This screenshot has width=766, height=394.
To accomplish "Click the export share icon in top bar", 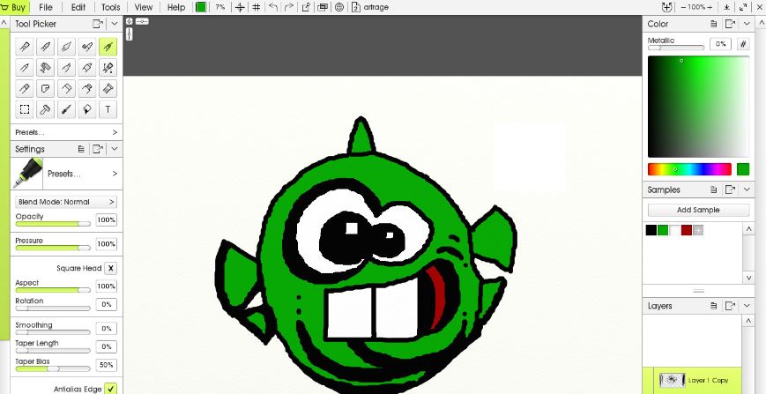I will [x=306, y=7].
